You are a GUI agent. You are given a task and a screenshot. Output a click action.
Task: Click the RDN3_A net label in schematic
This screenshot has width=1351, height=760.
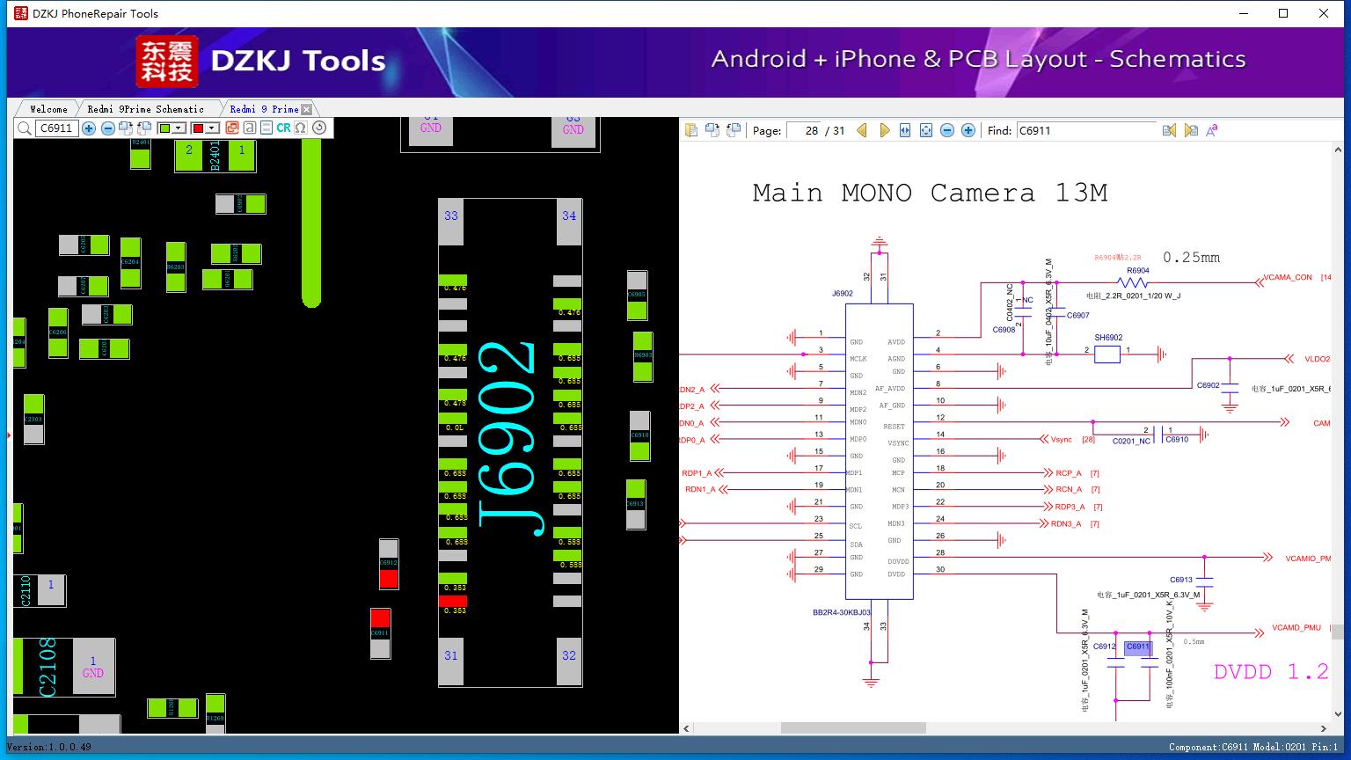(x=1066, y=523)
